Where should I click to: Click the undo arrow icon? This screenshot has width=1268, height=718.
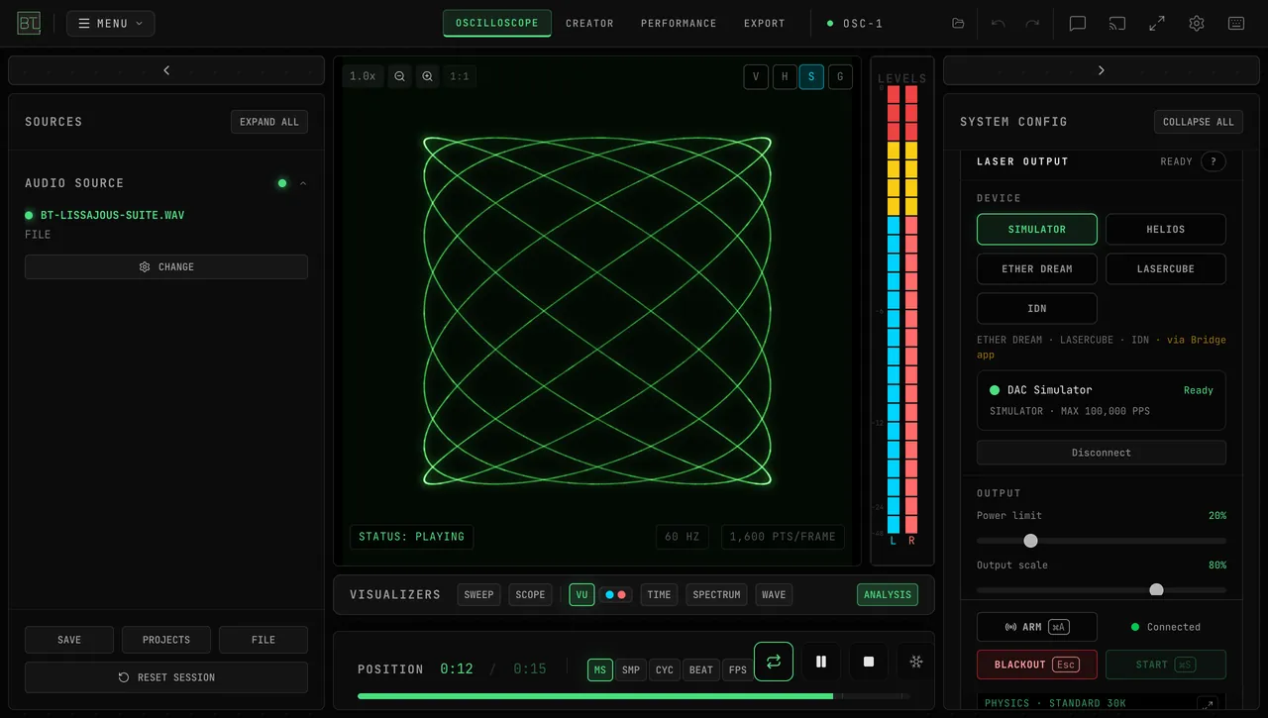coord(998,24)
